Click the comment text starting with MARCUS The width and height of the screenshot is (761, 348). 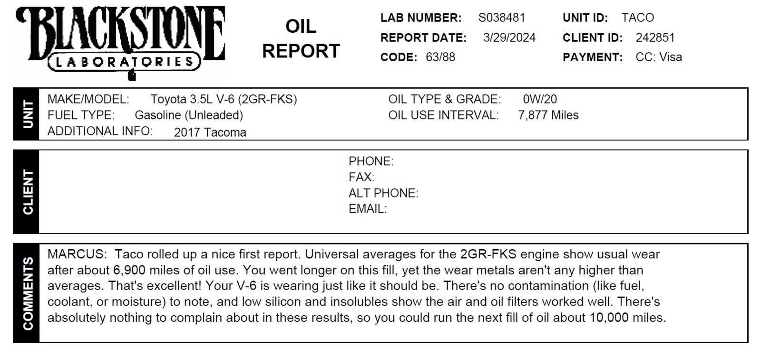(x=357, y=286)
